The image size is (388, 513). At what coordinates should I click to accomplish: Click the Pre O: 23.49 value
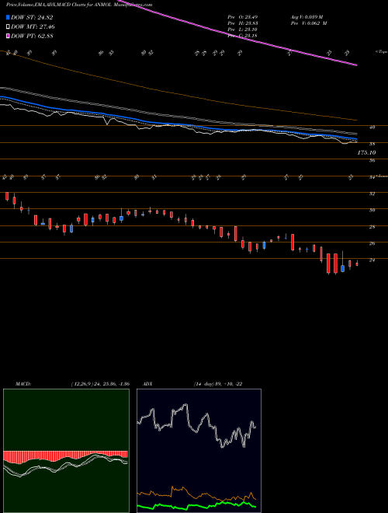pos(243,16)
